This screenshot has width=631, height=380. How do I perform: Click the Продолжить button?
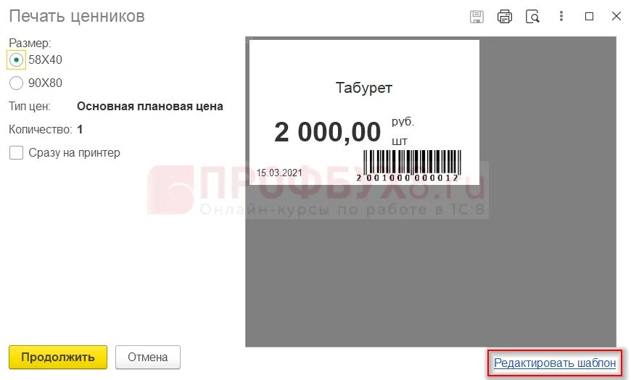click(58, 357)
